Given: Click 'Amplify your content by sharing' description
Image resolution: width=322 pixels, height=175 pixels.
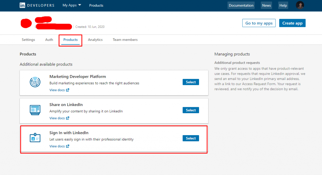Looking at the screenshot, I should click(x=86, y=111).
